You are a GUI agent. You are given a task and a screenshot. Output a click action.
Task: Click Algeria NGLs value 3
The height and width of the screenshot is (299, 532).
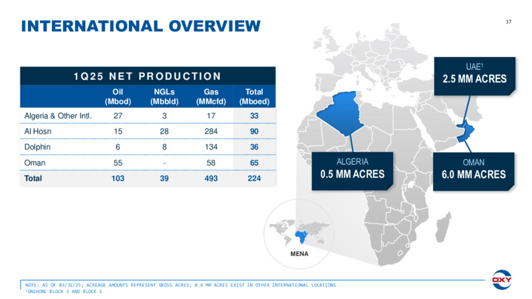pos(164,116)
